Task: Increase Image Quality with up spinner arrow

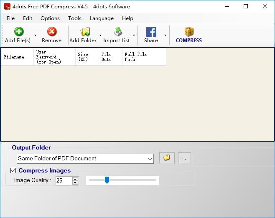Action: (x=75, y=179)
